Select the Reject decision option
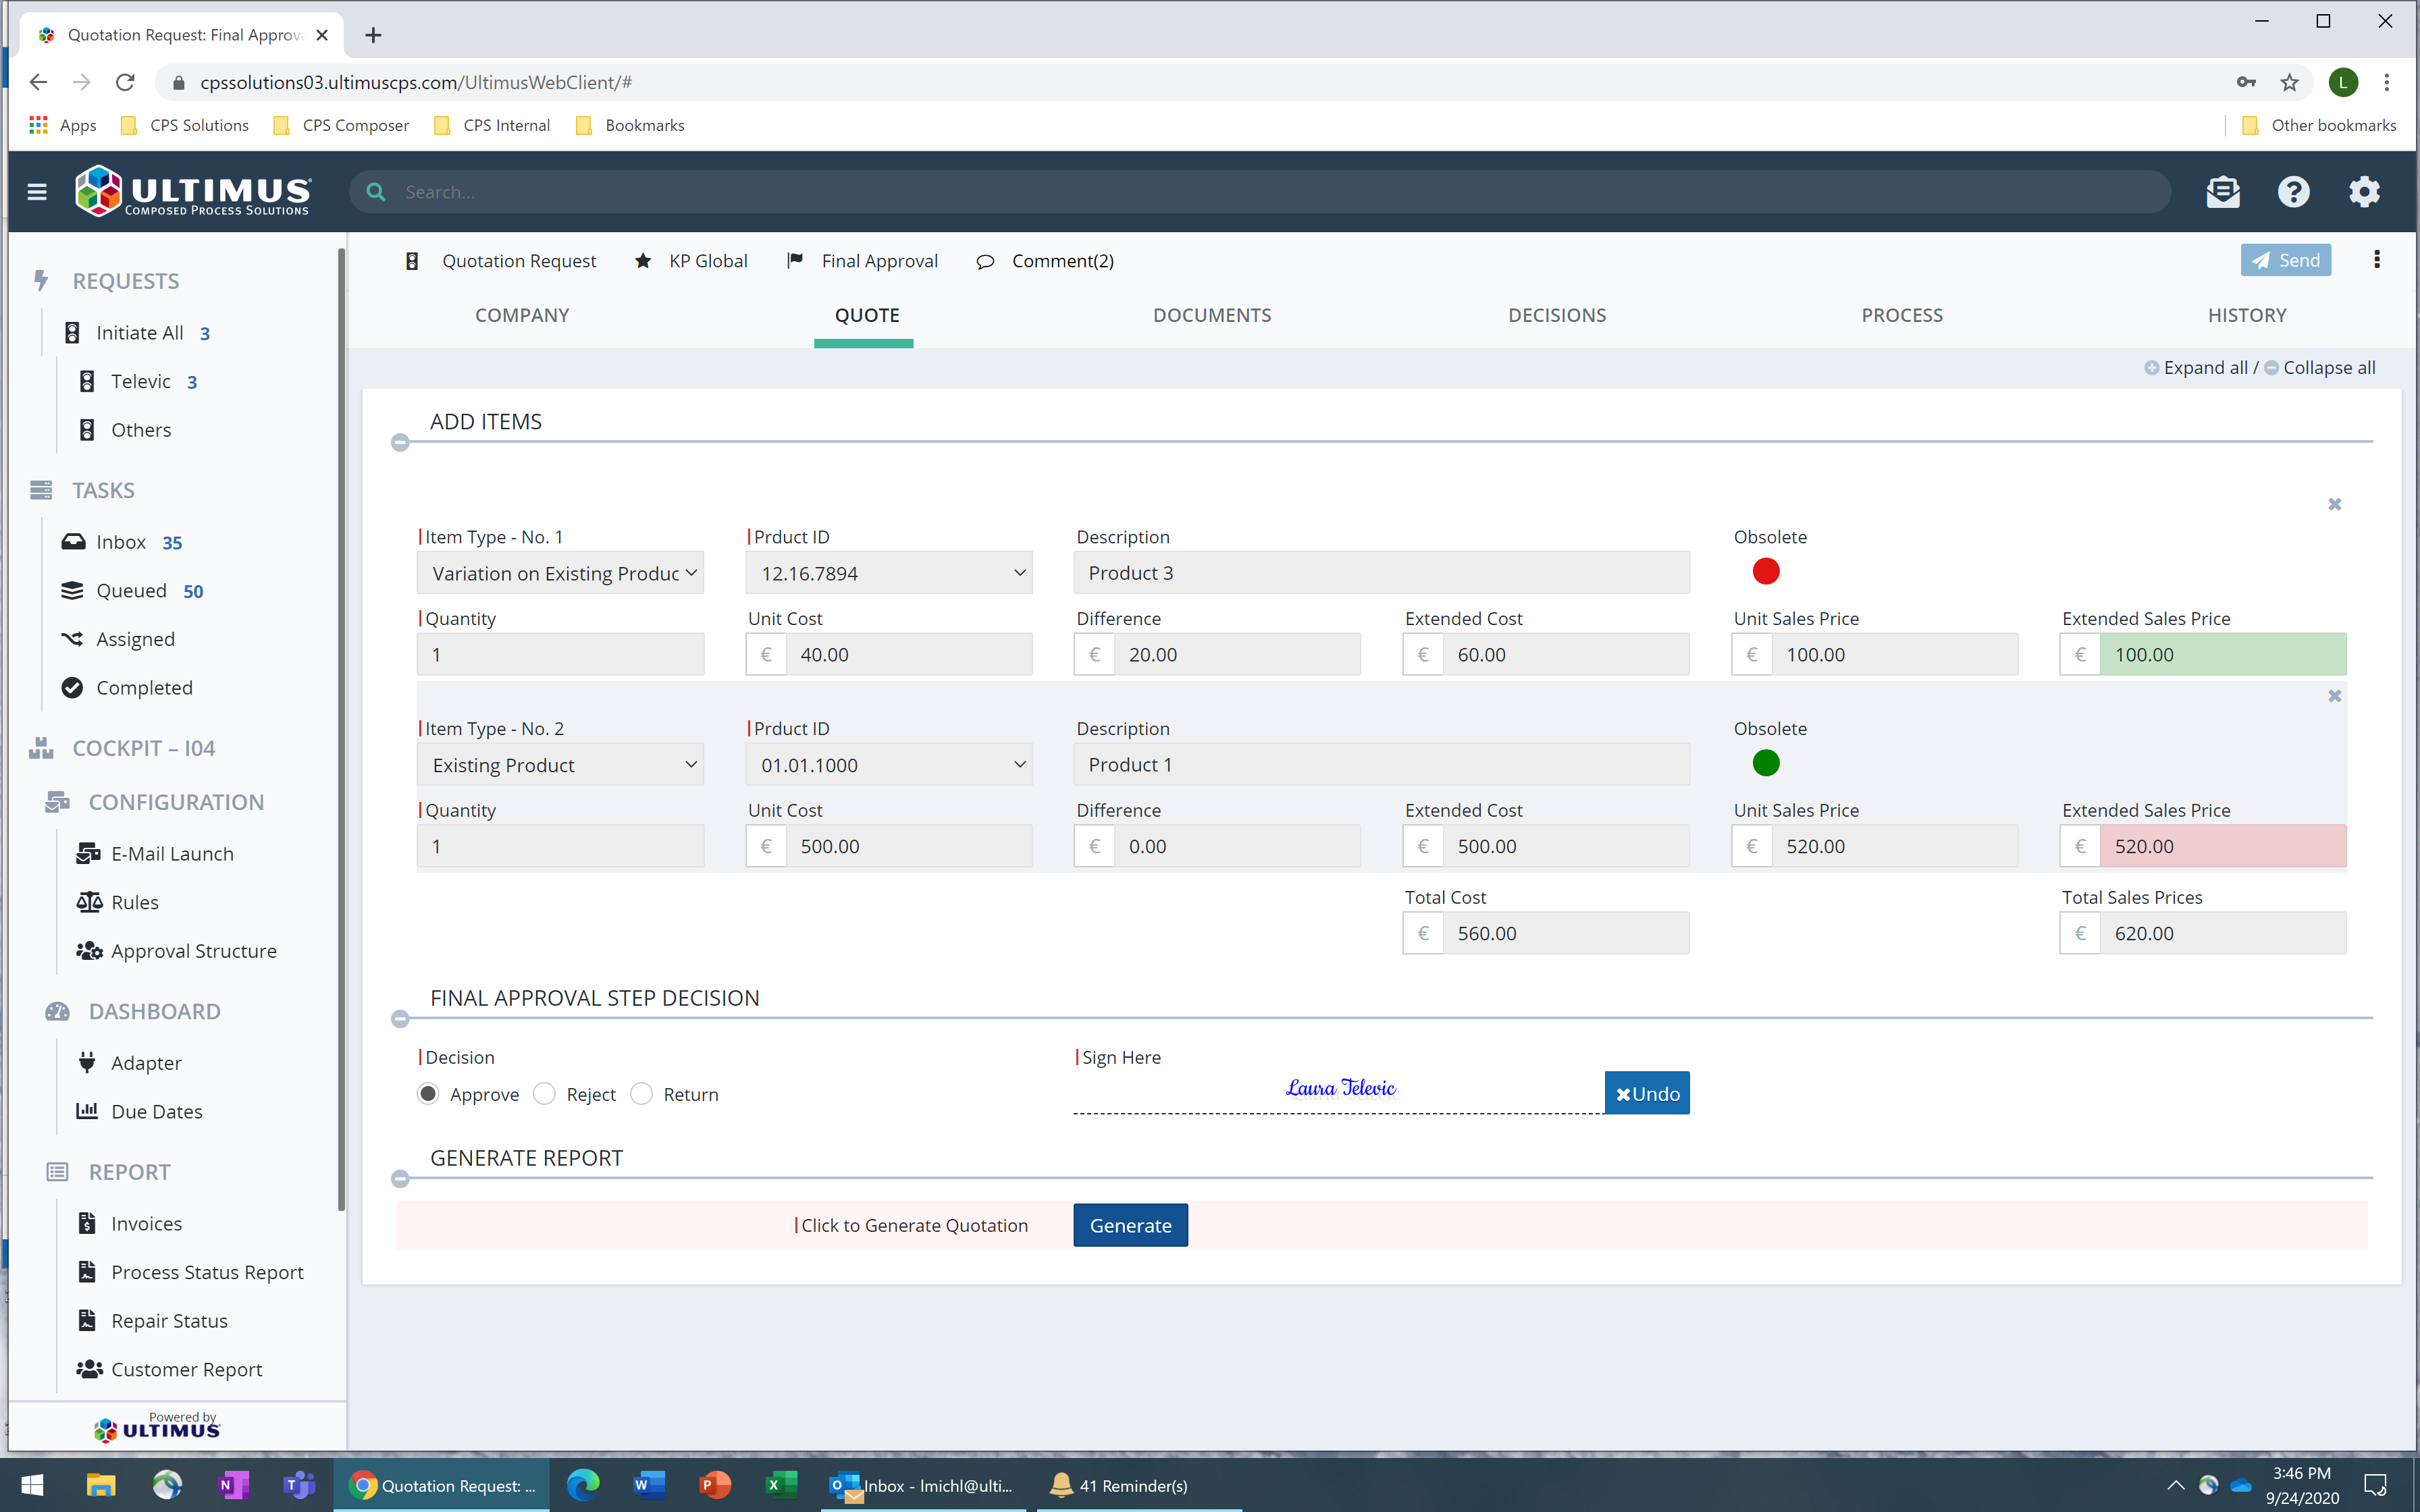2420x1512 pixels. tap(544, 1094)
